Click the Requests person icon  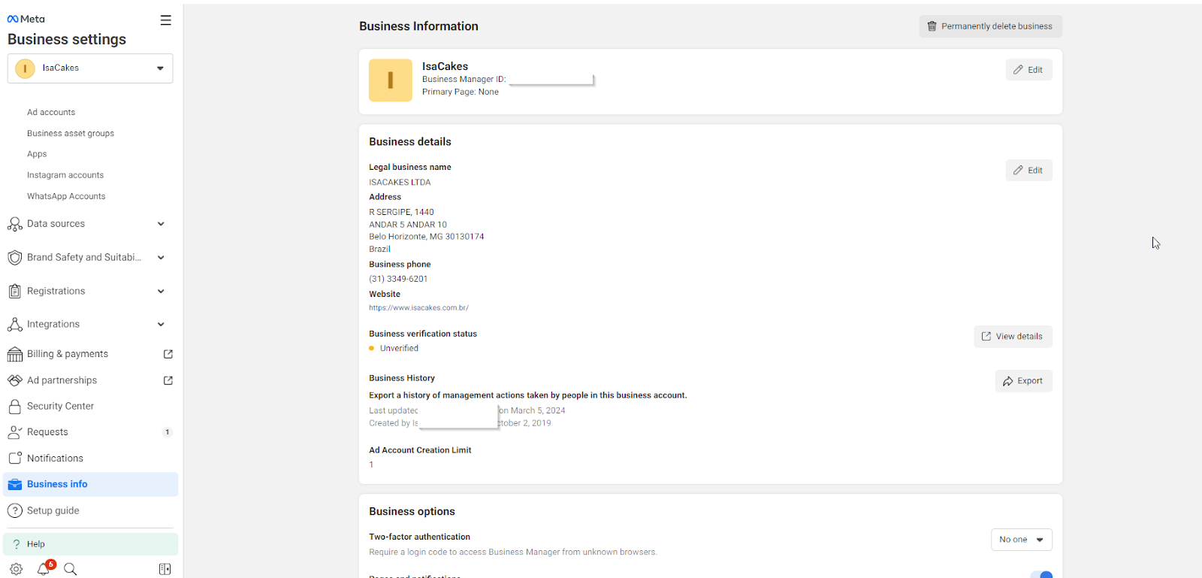(14, 432)
